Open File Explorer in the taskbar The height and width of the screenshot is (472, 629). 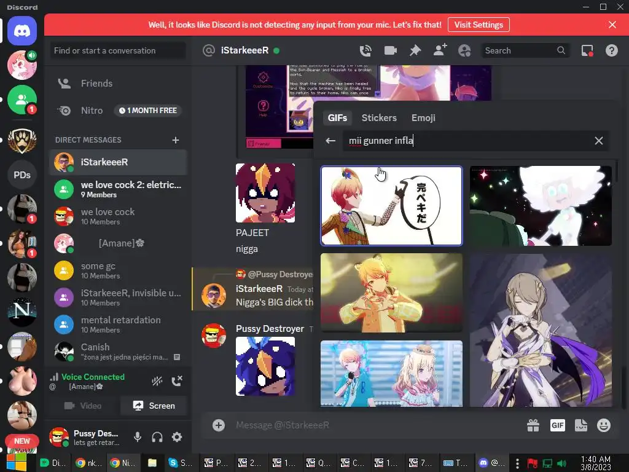click(x=152, y=463)
